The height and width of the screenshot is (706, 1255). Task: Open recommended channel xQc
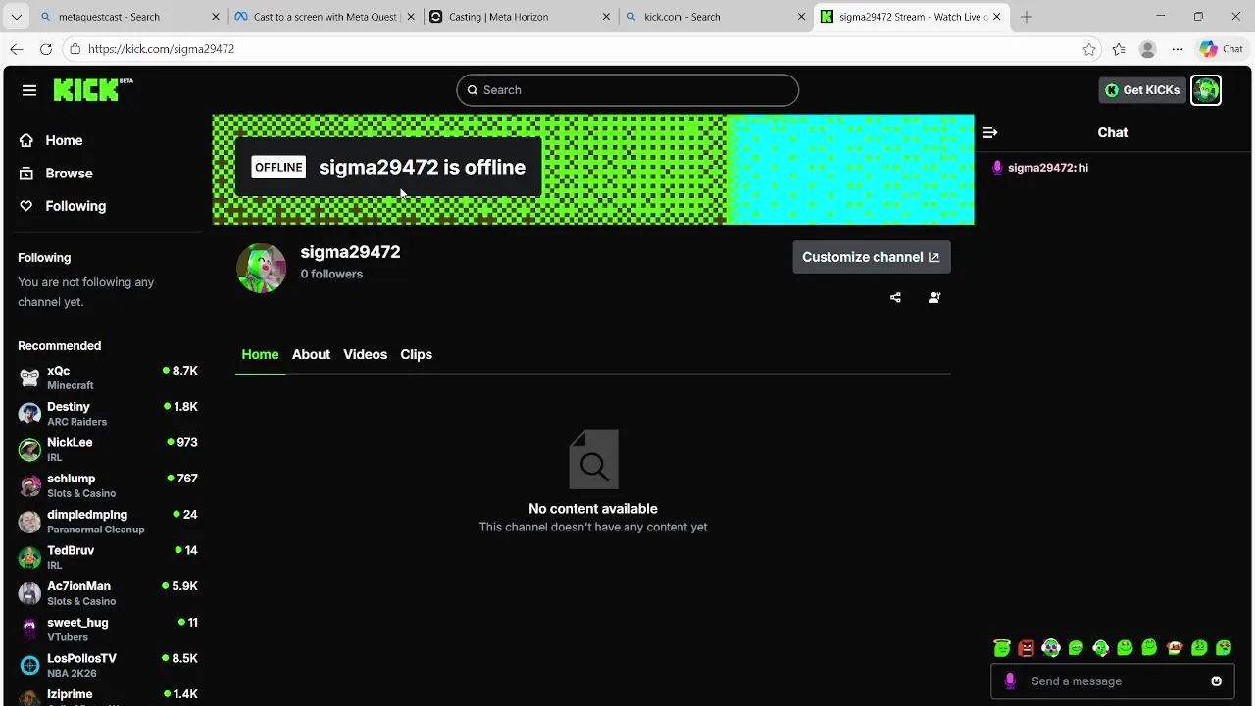[108, 378]
